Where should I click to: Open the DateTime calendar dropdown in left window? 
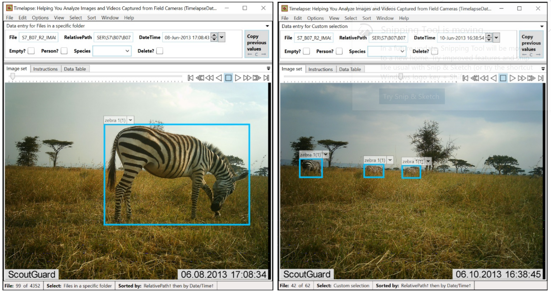tap(222, 37)
